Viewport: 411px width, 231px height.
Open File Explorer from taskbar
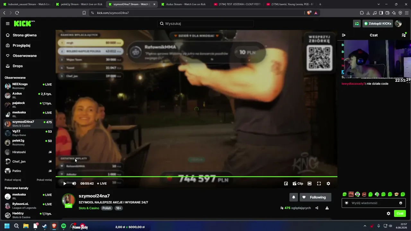(26, 226)
